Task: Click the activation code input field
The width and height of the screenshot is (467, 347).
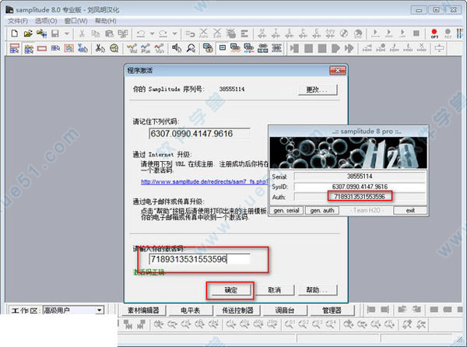Action: tap(199, 259)
